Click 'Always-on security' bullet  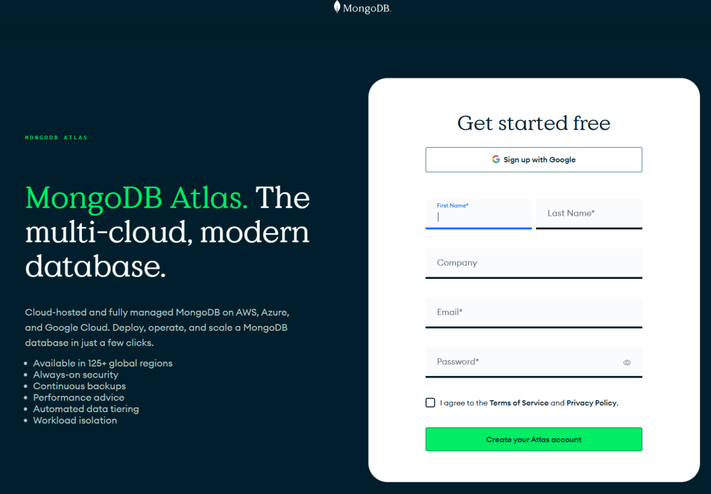pyautogui.click(x=76, y=375)
